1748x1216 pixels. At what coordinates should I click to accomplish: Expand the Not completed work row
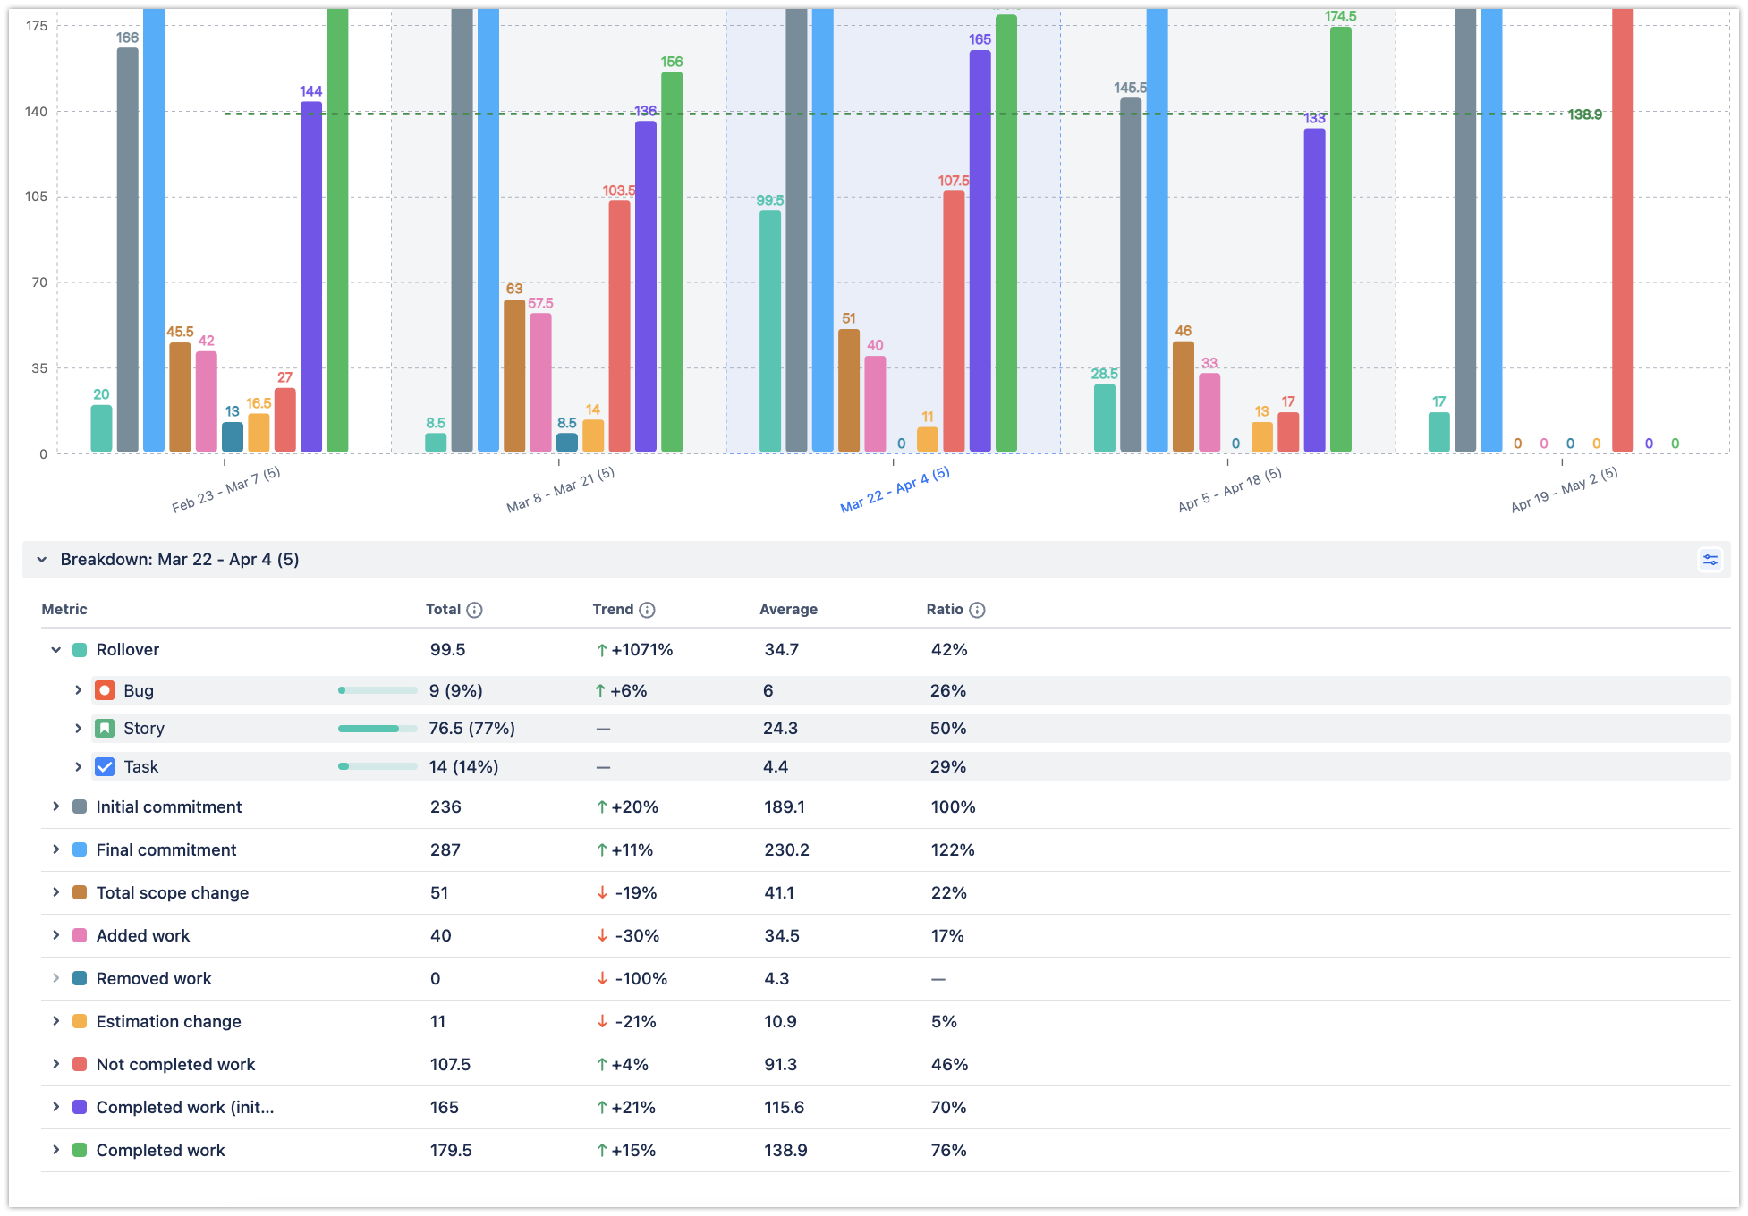[55, 1064]
